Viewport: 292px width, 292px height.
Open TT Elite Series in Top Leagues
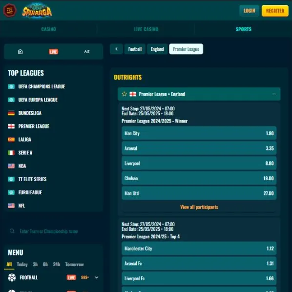pos(32,179)
